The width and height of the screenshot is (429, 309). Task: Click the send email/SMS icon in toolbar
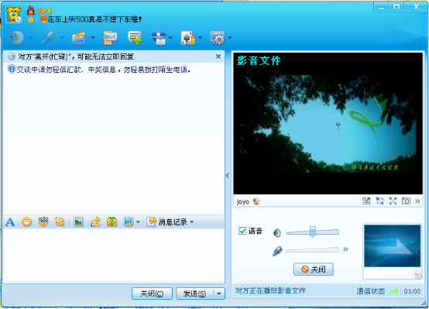point(111,38)
